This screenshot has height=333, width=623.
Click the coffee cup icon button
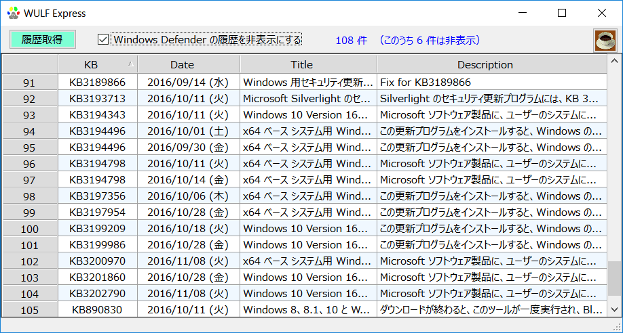click(605, 41)
